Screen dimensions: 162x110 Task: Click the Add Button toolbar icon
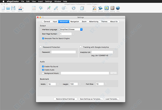pyautogui.click(x=73, y=8)
